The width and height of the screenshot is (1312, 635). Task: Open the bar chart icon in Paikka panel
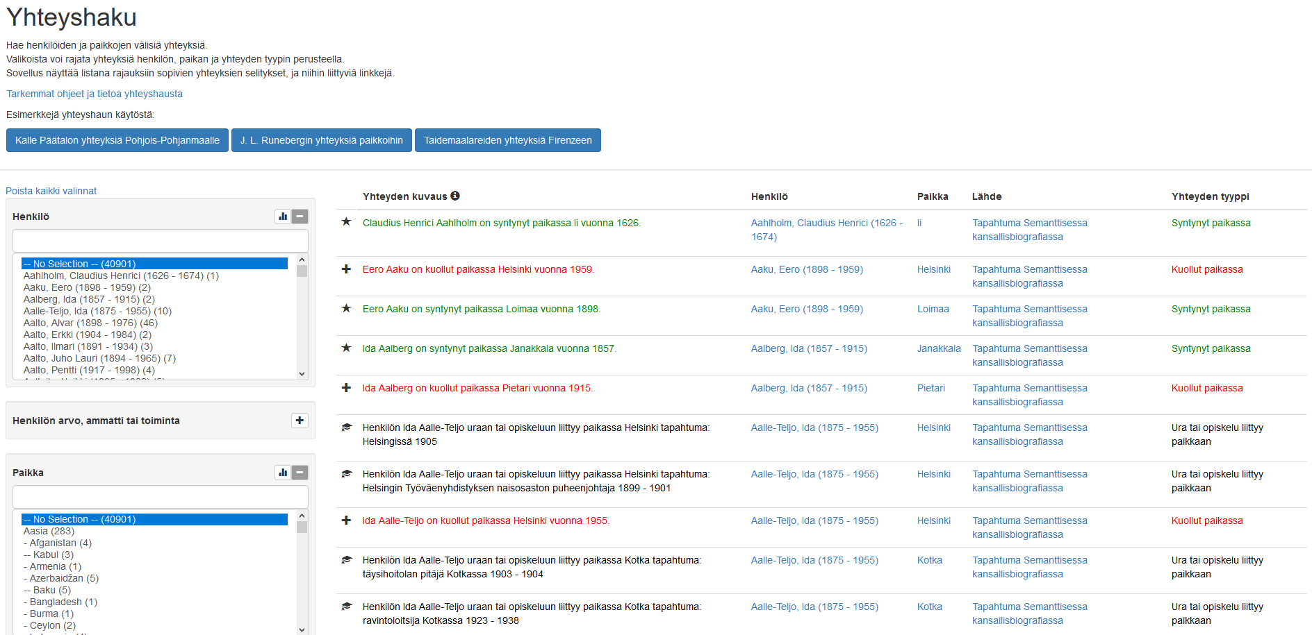tap(283, 473)
